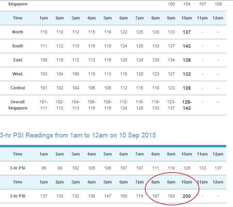The height and width of the screenshot is (207, 233).
Task: Select the North region row label
Action: tap(18, 32)
